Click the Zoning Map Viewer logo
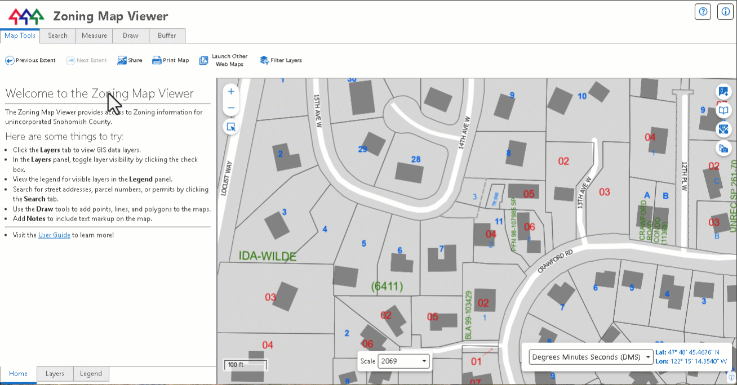This screenshot has width=737, height=385. 26,16
